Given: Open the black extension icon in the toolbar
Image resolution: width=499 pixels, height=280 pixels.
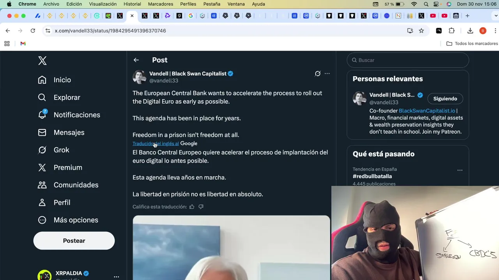Looking at the screenshot, I should click(x=439, y=30).
